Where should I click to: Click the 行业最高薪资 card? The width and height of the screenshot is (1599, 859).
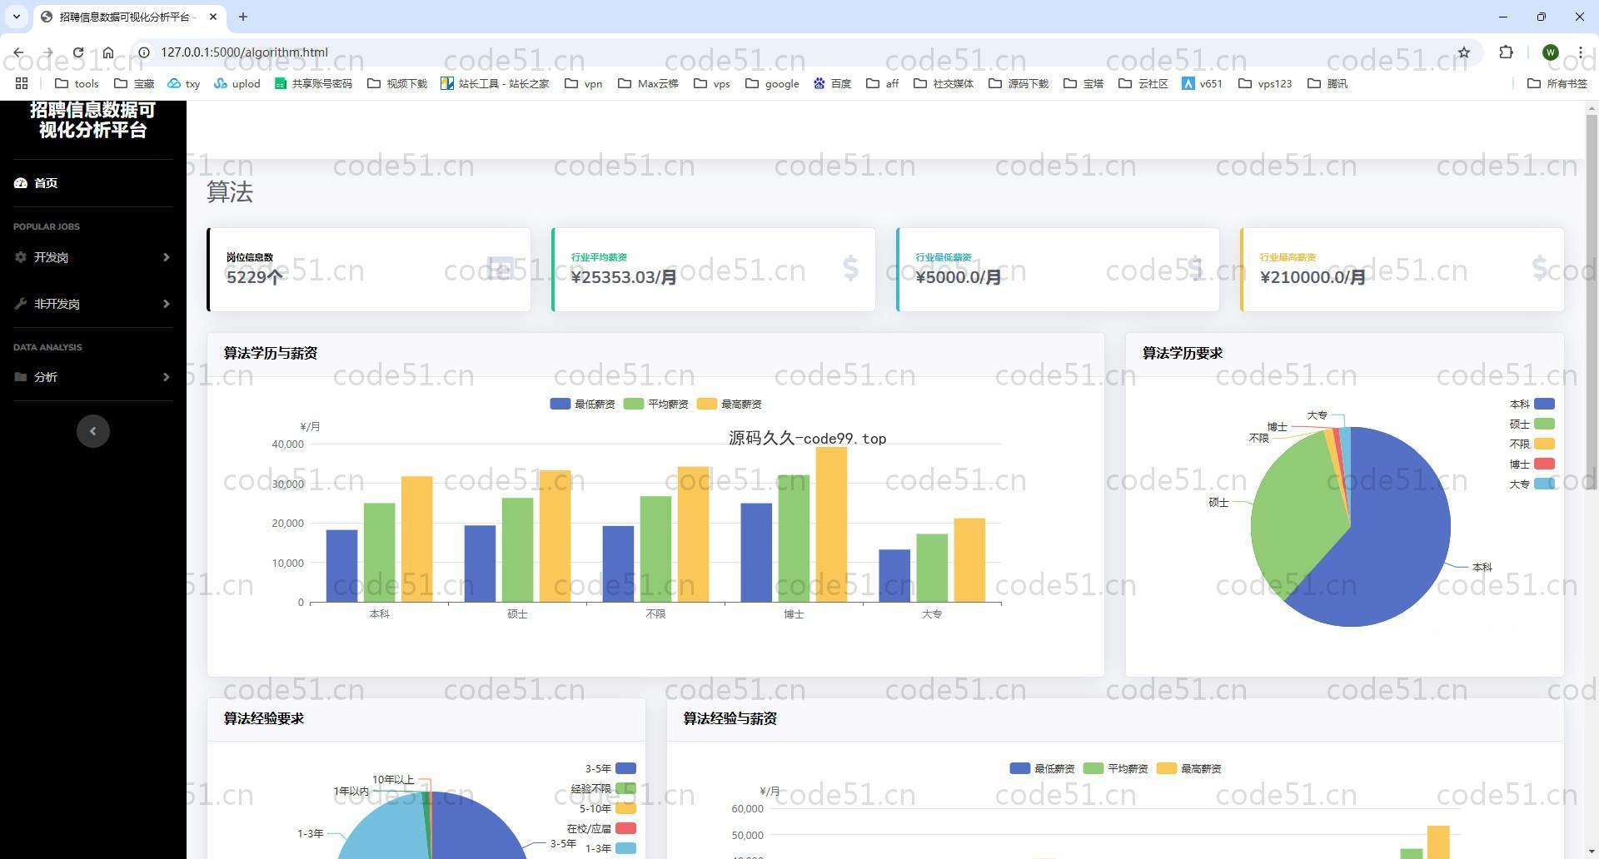coord(1402,270)
